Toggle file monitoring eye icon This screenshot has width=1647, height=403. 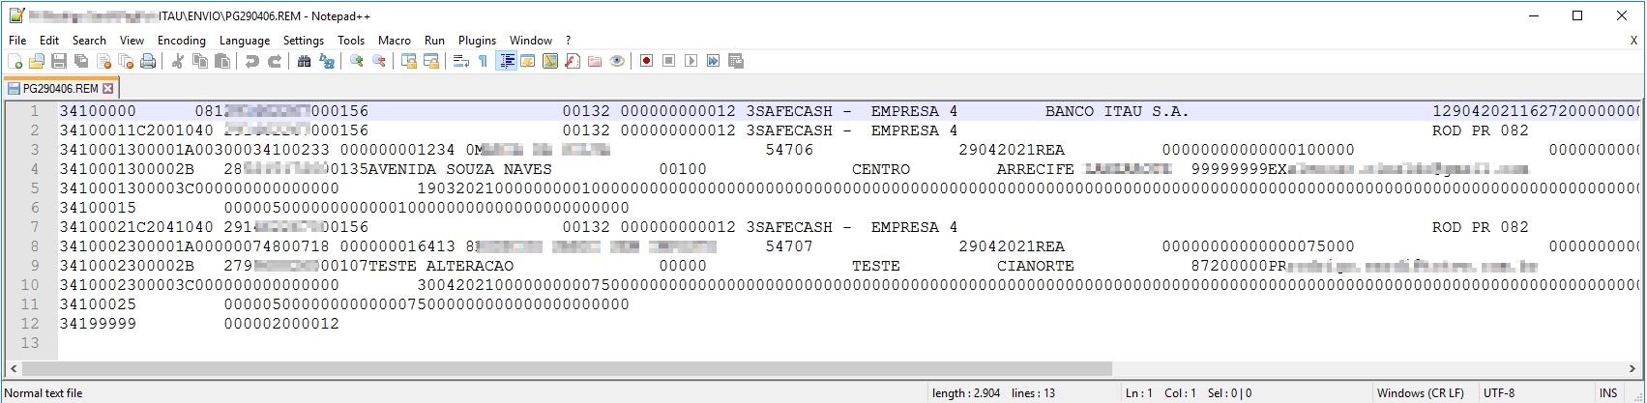tap(617, 61)
